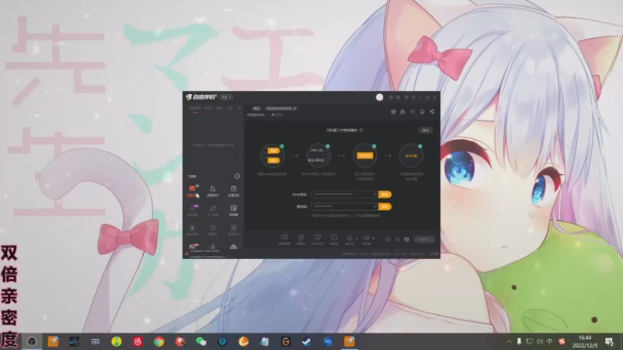Click the stream key input field
Viewport: 623px width, 350px height.
(344, 207)
